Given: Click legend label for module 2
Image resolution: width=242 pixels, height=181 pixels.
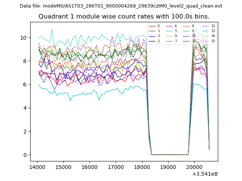Looking at the screenshot, I should [x=159, y=36].
